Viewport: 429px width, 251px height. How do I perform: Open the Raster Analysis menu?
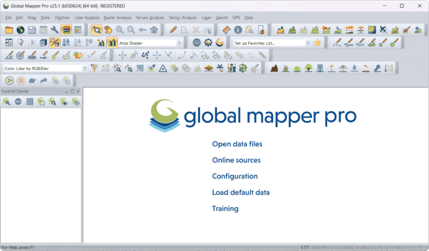118,17
